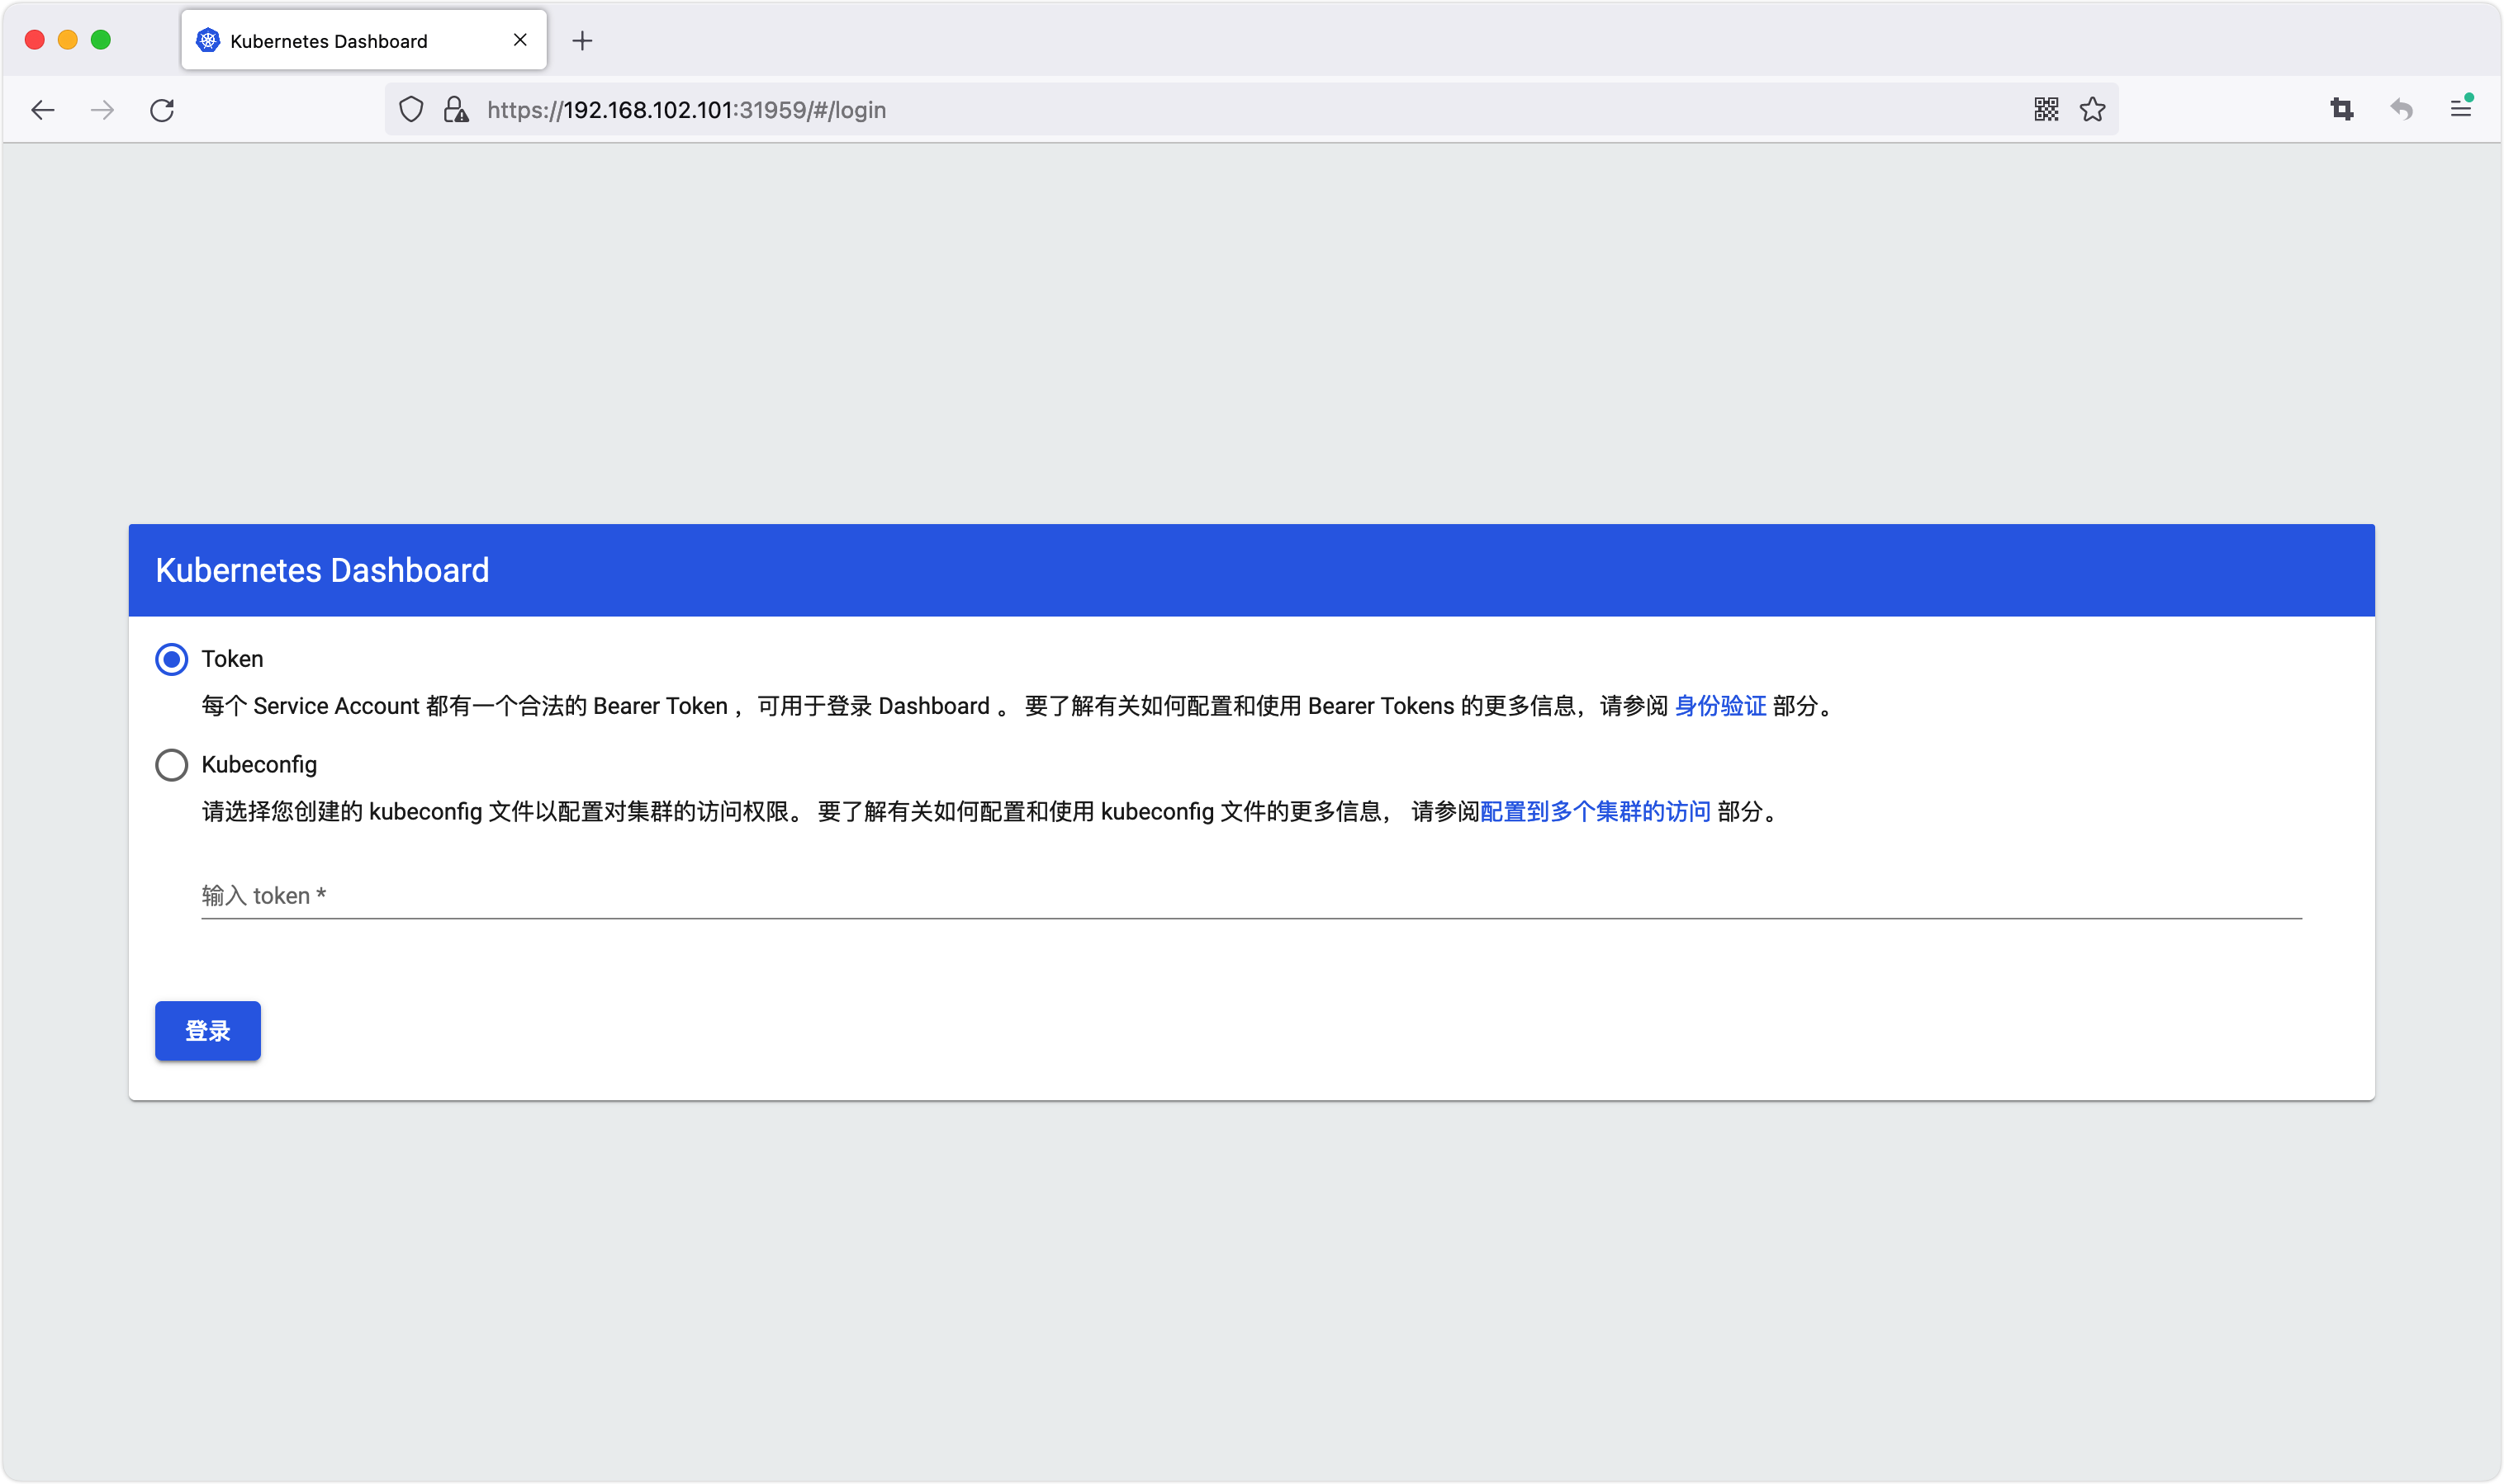Open the browser hamburger menu
Screen dimensions: 2504x1484
click(2461, 108)
